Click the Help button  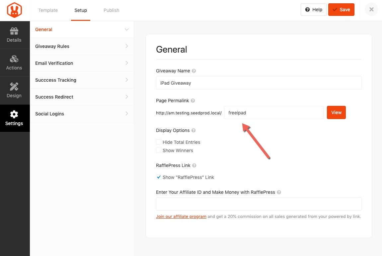314,10
